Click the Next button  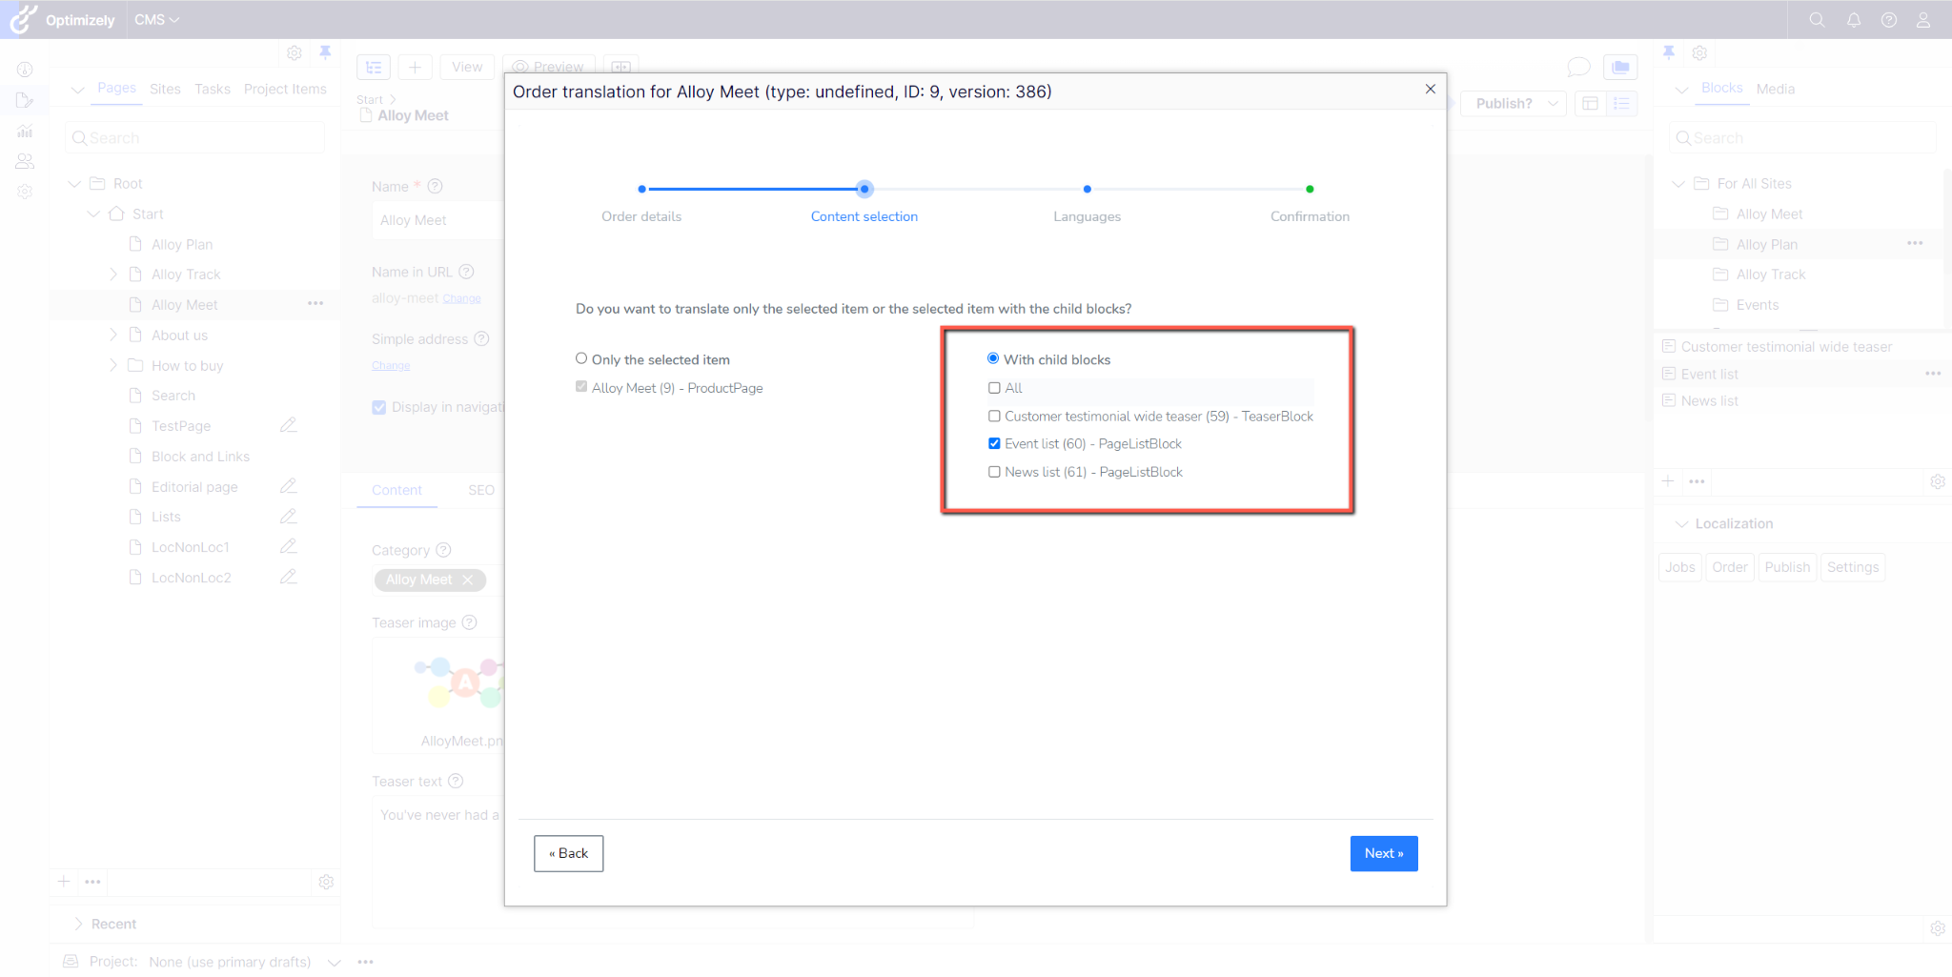click(x=1384, y=853)
